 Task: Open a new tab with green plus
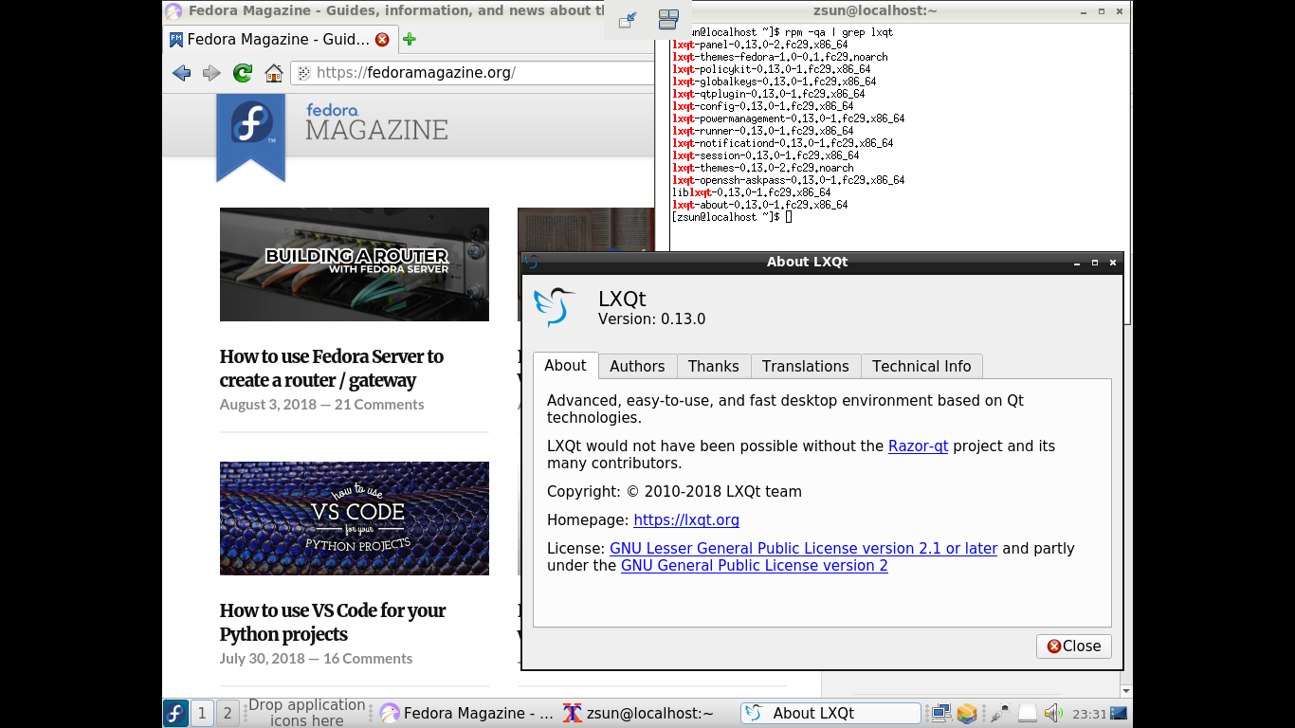409,39
